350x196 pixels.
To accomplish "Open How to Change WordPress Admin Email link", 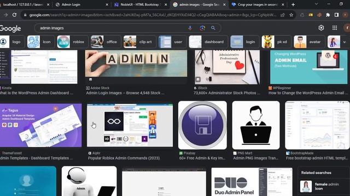I will click(308, 93).
